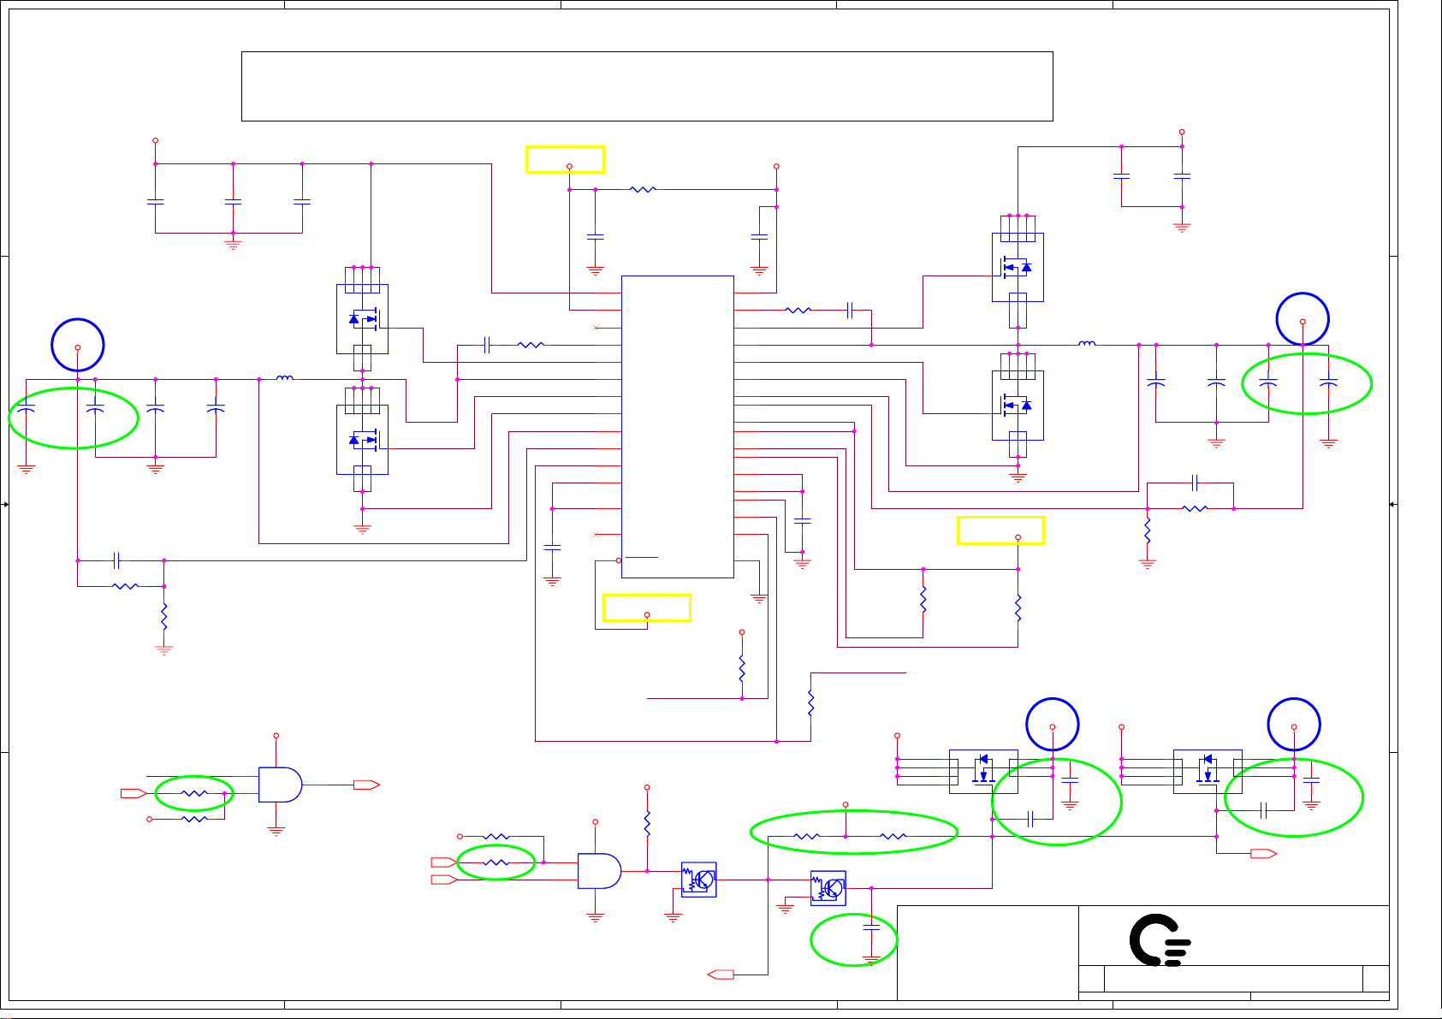Select the capacitor paralleling the right-side feedback resistor
Viewport: 1442px width, 1019px height.
(x=1196, y=483)
